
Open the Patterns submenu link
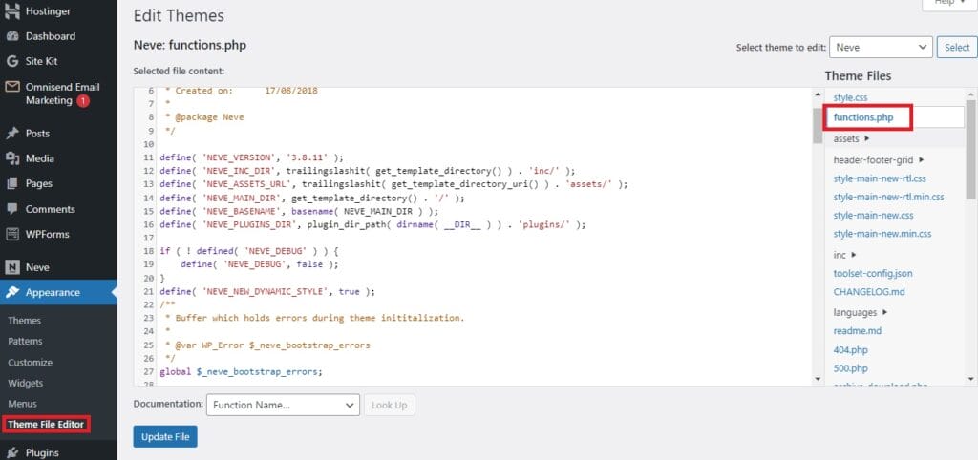pyautogui.click(x=25, y=341)
